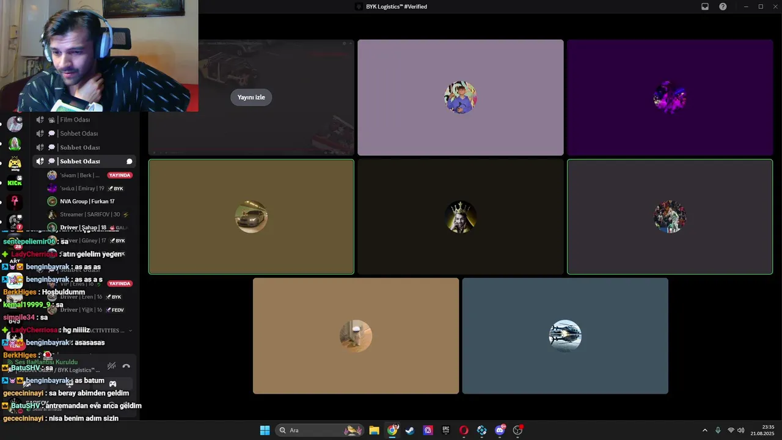Image resolution: width=782 pixels, height=440 pixels.
Task: Open Google Chrome from the taskbar
Action: (392, 430)
